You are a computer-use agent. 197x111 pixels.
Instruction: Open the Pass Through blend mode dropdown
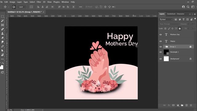click(x=169, y=24)
